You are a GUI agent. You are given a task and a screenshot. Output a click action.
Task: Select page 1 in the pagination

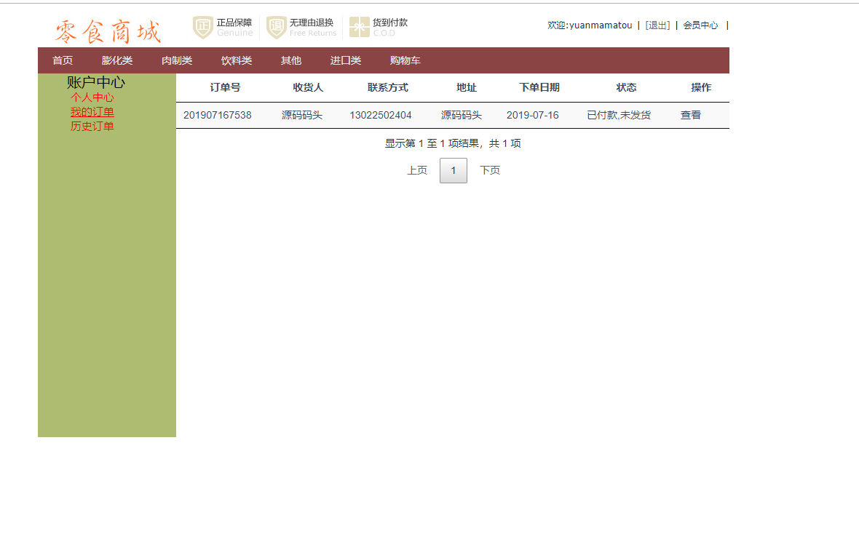coord(453,170)
